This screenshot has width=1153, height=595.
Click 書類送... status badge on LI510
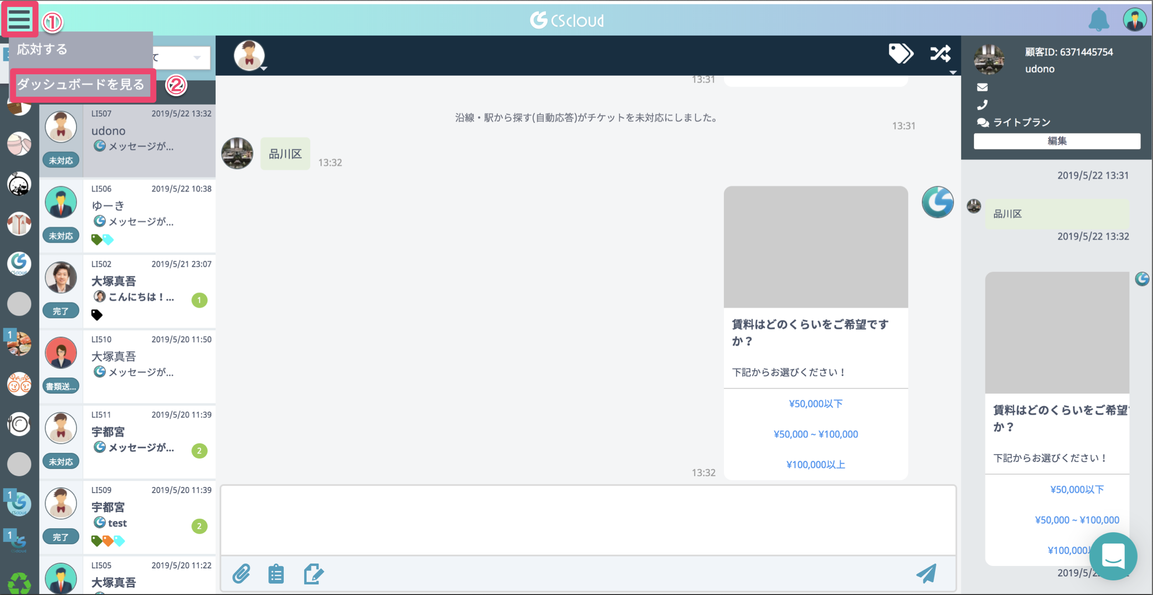pos(61,386)
